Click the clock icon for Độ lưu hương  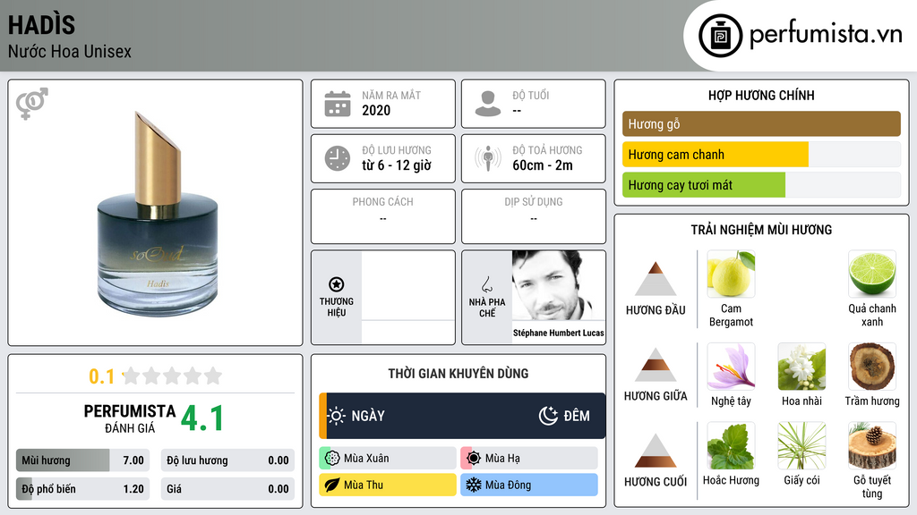(x=338, y=158)
